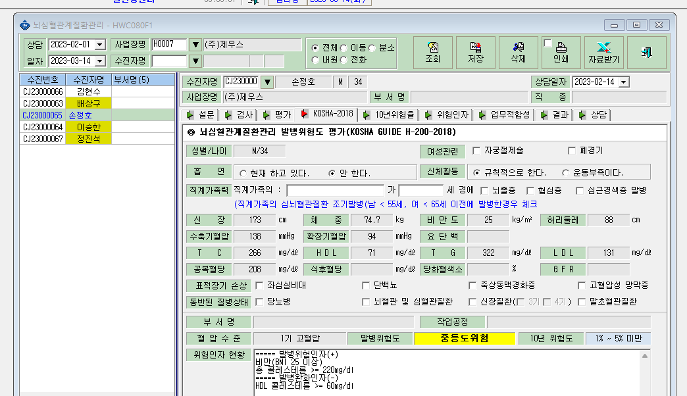Click the 저장 save icon button

coord(476,53)
